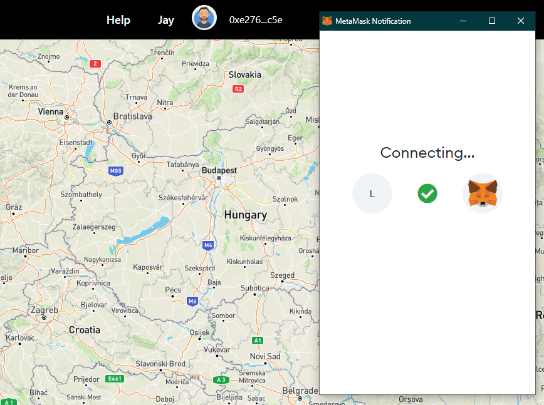The image size is (544, 405).
Task: Click Trenčín label on map
Action: tap(162, 53)
